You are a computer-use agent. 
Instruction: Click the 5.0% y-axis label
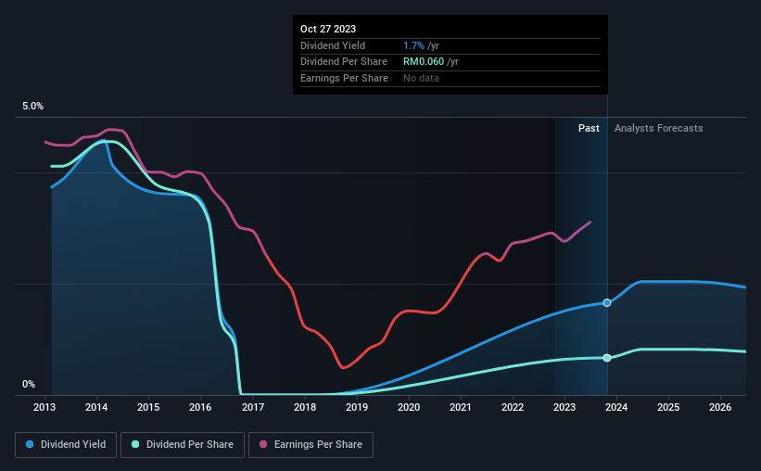(32, 106)
